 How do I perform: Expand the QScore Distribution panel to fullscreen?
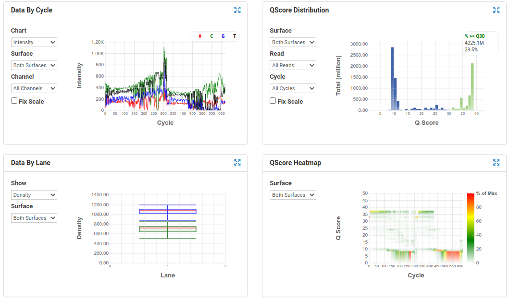pyautogui.click(x=496, y=10)
